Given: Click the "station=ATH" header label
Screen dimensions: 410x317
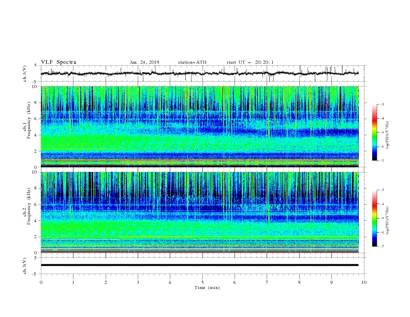Looking at the screenshot, I should click(192, 62).
